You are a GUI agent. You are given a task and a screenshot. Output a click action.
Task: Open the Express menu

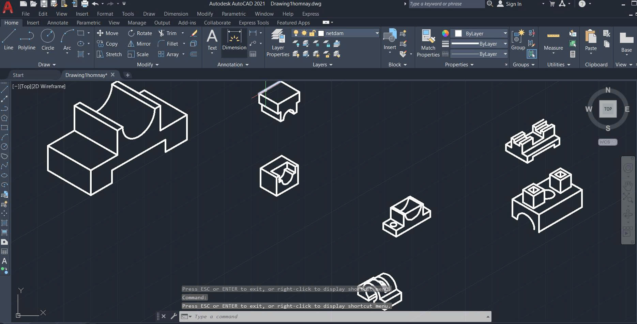[310, 14]
